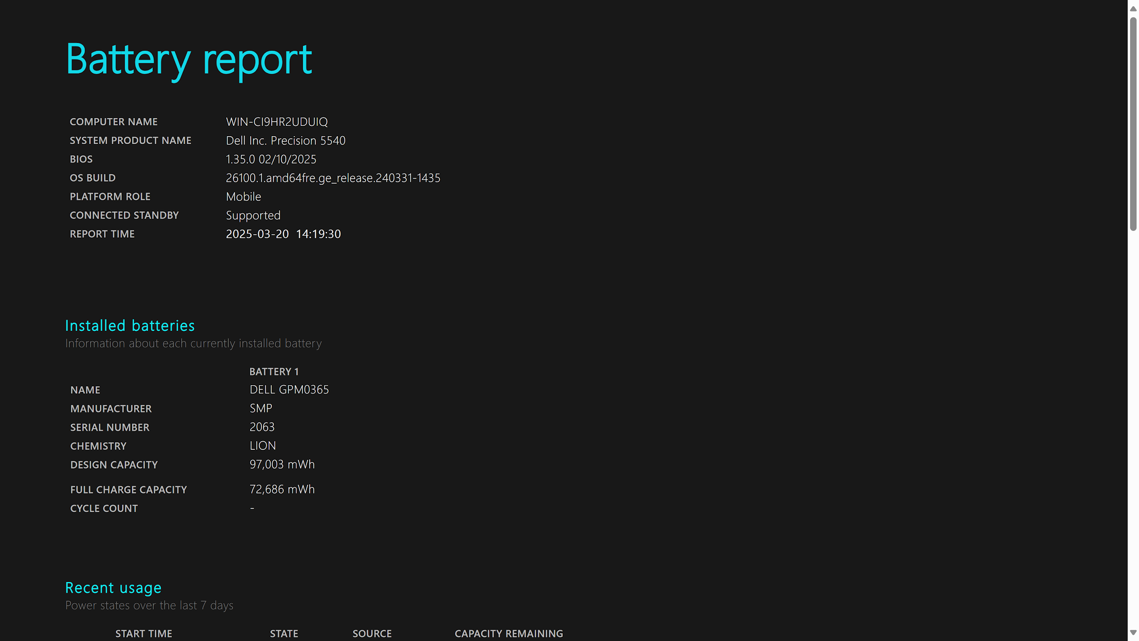Click the SYSTEM PRODUCT NAME label
This screenshot has height=641, width=1139.
pos(130,140)
